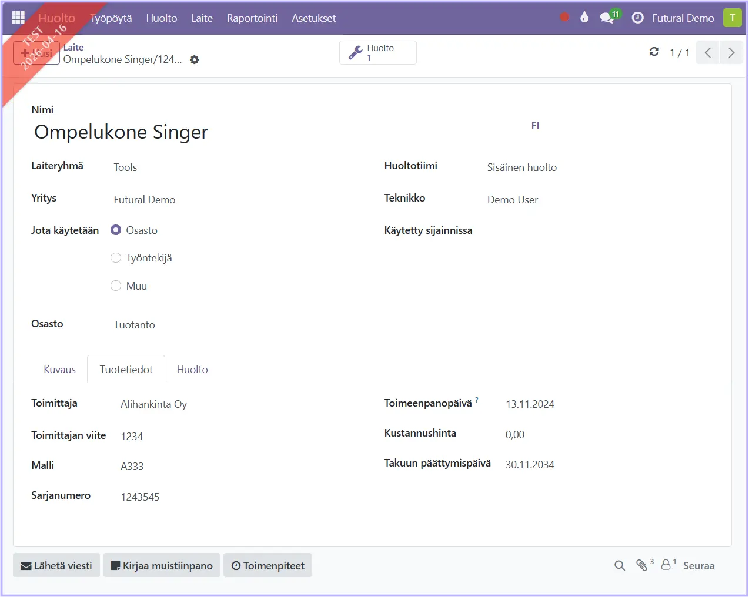The height and width of the screenshot is (597, 749).
Task: Open the chat messages icon with badge
Action: click(x=607, y=18)
